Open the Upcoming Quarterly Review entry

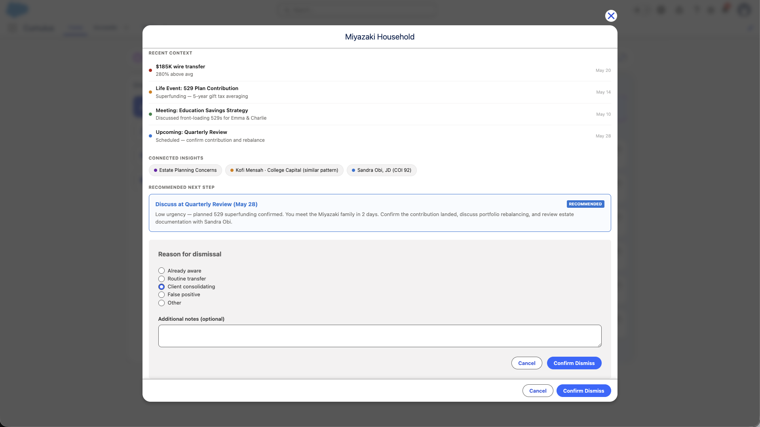coord(380,136)
